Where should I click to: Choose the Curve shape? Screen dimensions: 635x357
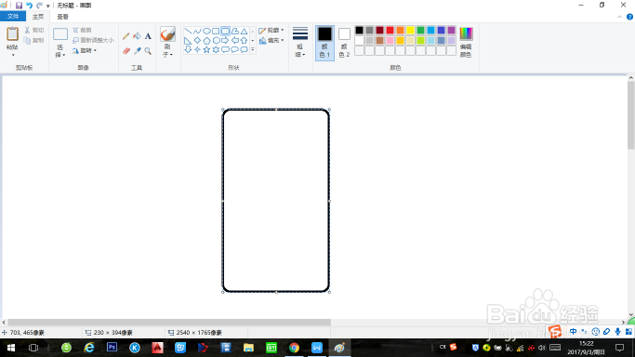[x=197, y=32]
